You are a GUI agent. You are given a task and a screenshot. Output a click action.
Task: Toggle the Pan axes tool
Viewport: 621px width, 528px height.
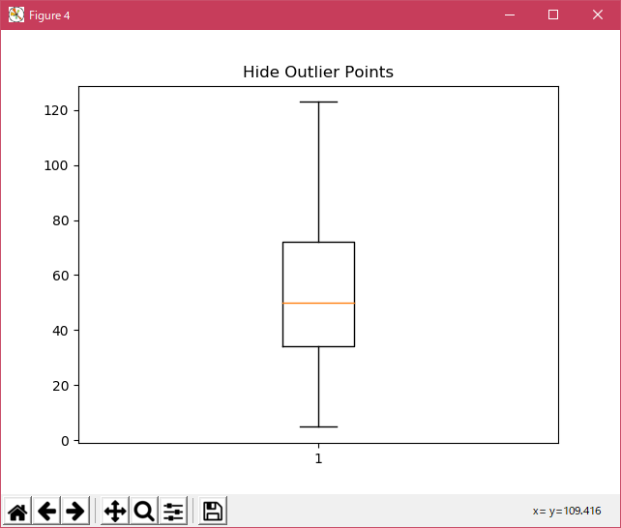pos(115,512)
